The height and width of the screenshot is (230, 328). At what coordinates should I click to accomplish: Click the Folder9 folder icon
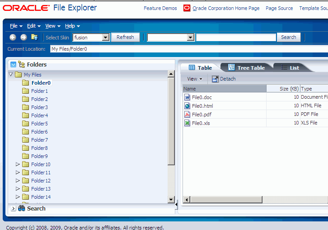[x=25, y=156]
